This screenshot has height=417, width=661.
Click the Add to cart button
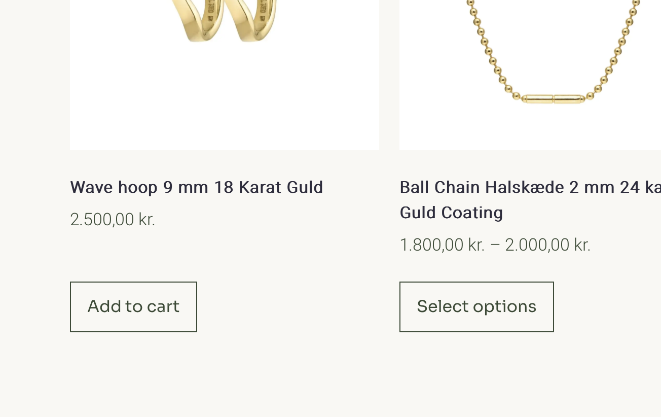point(133,307)
